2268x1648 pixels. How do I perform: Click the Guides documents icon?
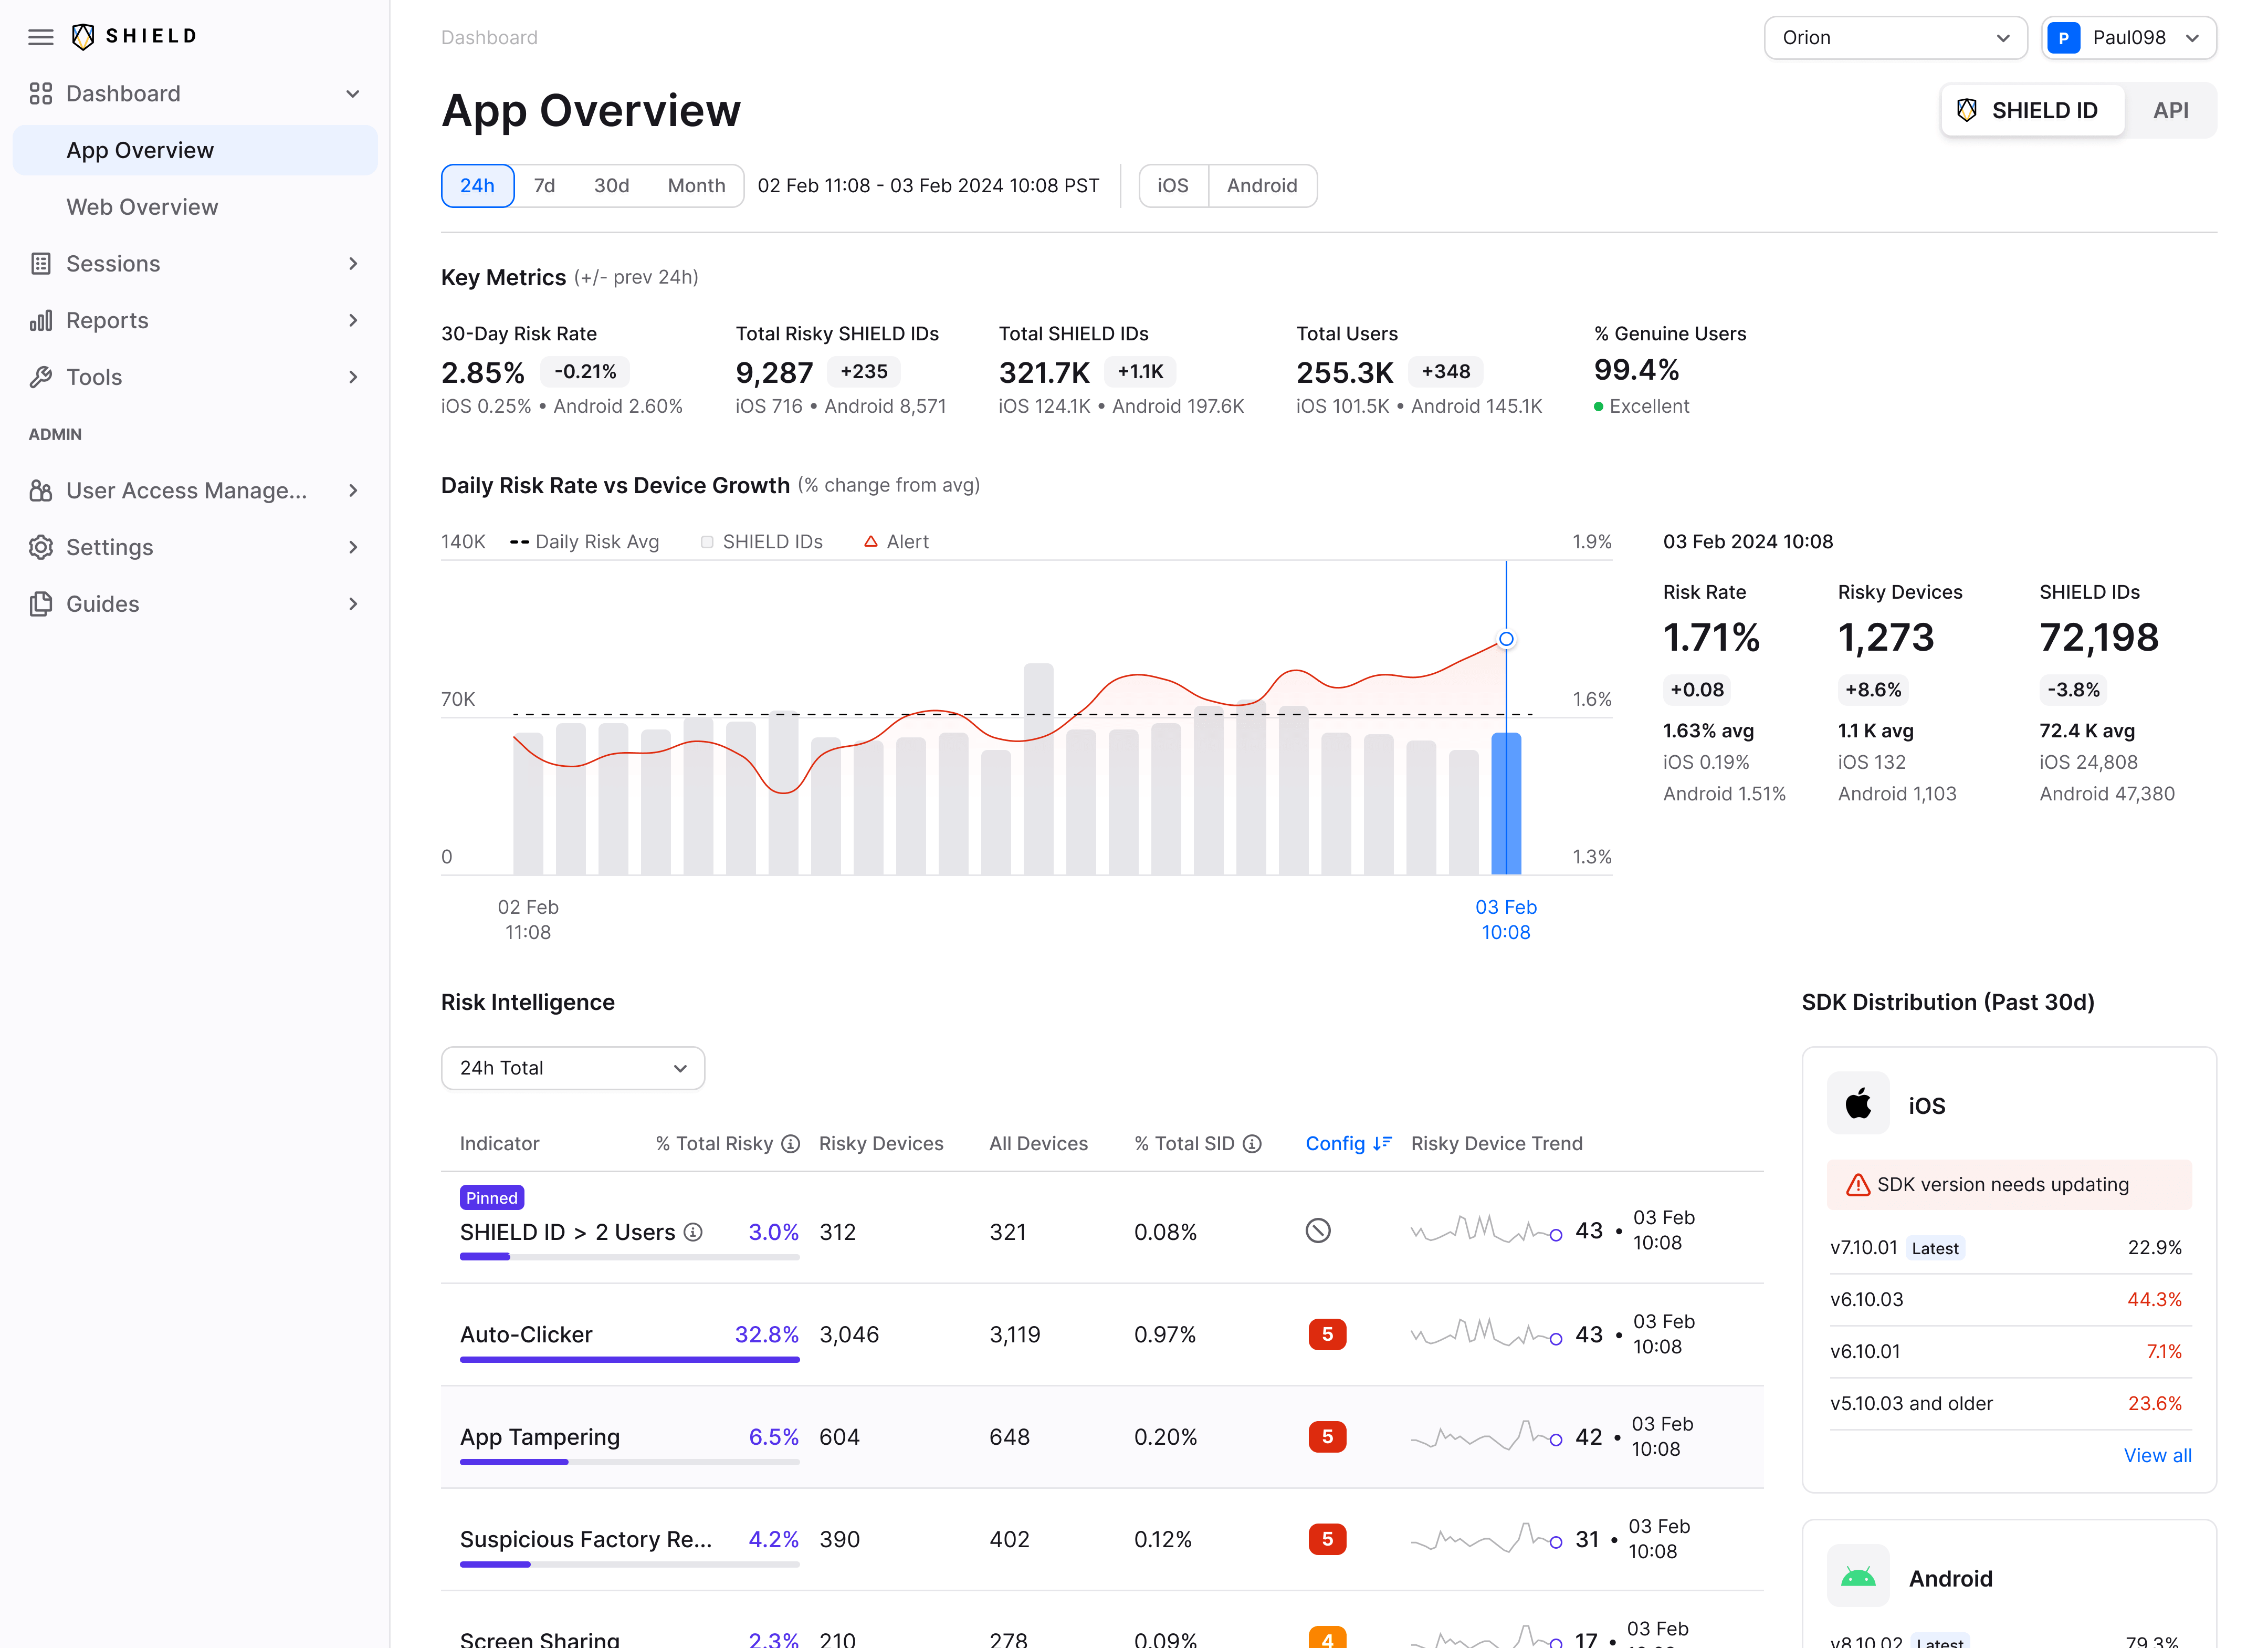[x=41, y=604]
